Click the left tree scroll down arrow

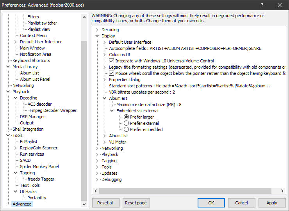[84, 204]
